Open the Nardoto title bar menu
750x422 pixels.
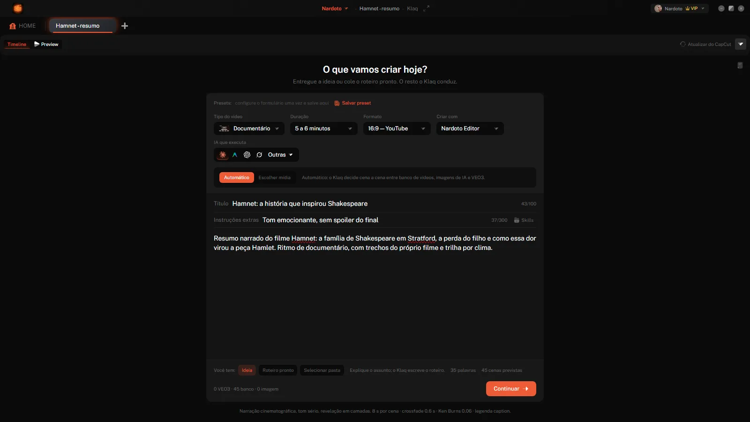tap(335, 8)
